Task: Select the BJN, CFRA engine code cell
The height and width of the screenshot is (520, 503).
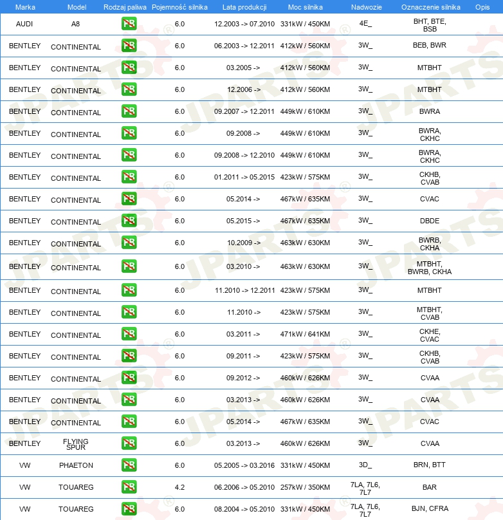Action: (x=430, y=508)
